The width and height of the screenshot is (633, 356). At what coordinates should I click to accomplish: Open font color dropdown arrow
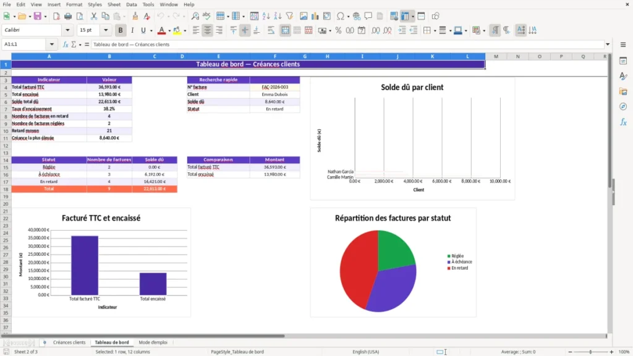[169, 31]
